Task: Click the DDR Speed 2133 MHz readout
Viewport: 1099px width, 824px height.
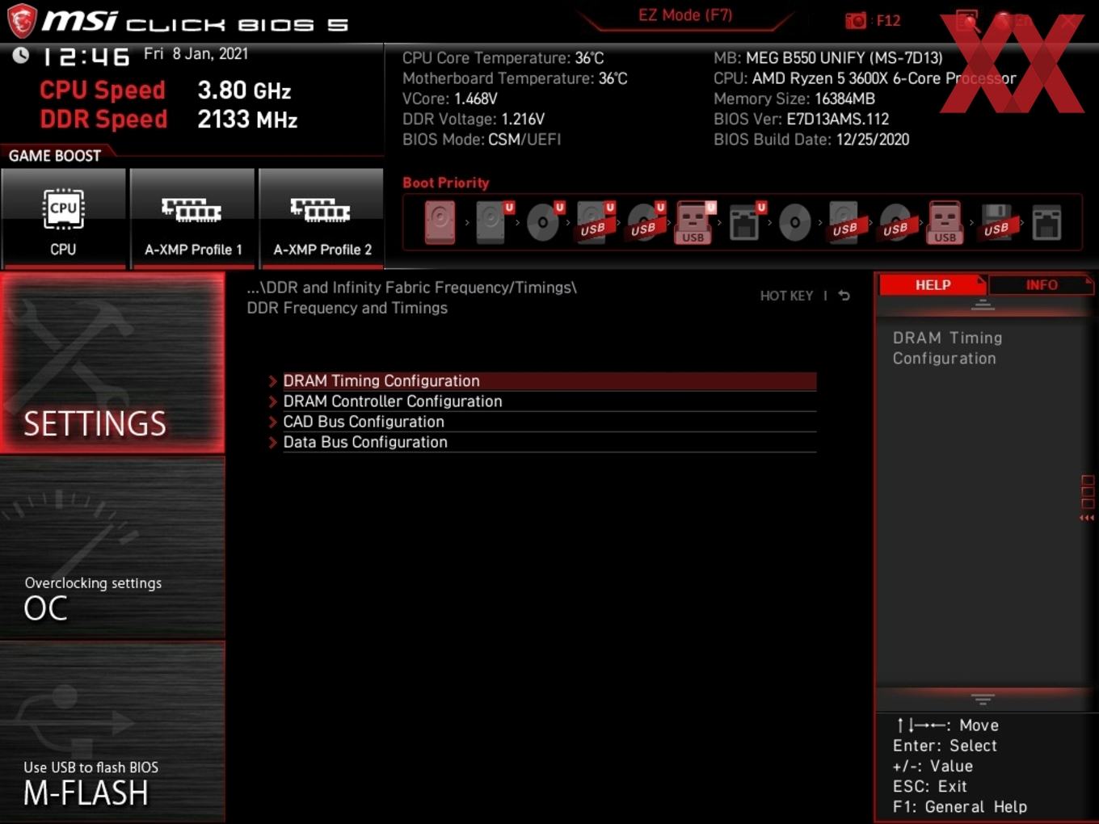Action: (x=169, y=120)
